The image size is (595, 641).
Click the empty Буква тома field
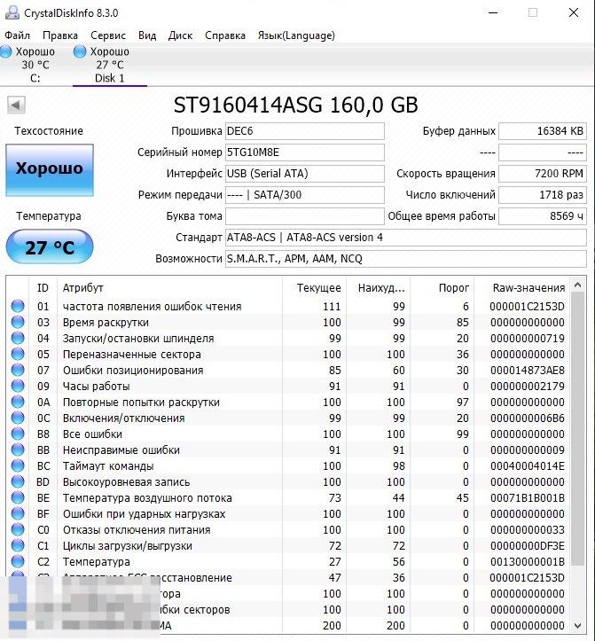[x=305, y=215]
